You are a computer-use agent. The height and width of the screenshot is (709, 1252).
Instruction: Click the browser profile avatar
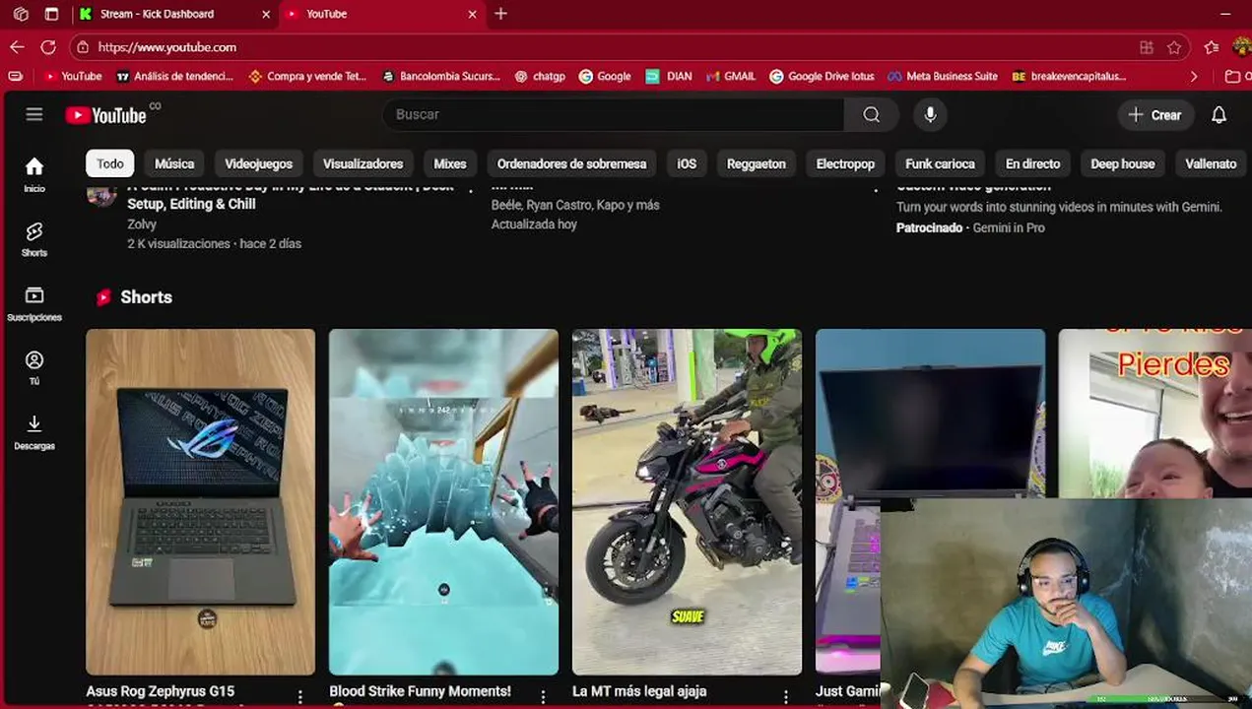coord(1240,47)
